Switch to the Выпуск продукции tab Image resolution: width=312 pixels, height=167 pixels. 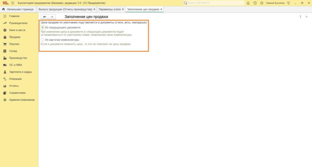(65, 9)
